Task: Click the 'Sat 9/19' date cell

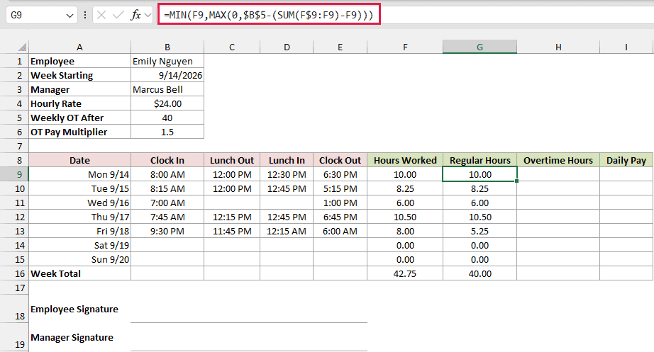Action: pos(79,245)
